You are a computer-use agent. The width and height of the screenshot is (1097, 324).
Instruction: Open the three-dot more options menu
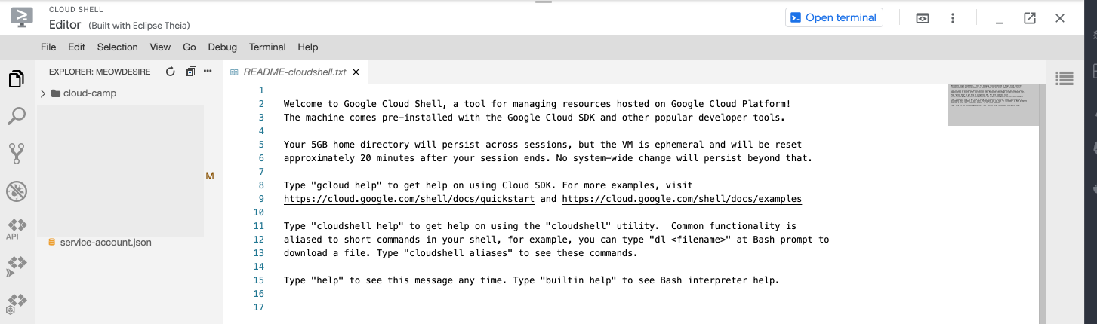[x=953, y=18]
